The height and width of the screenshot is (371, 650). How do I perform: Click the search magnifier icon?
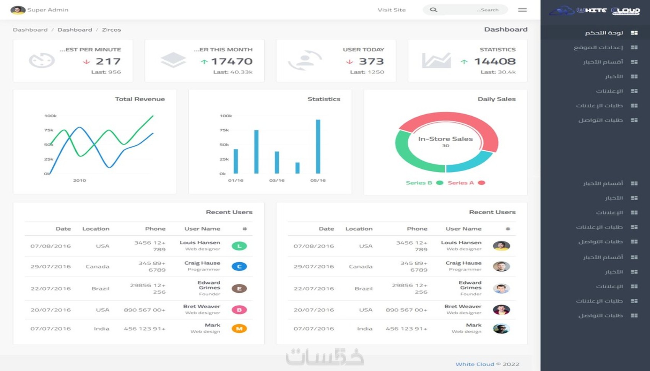pos(433,10)
